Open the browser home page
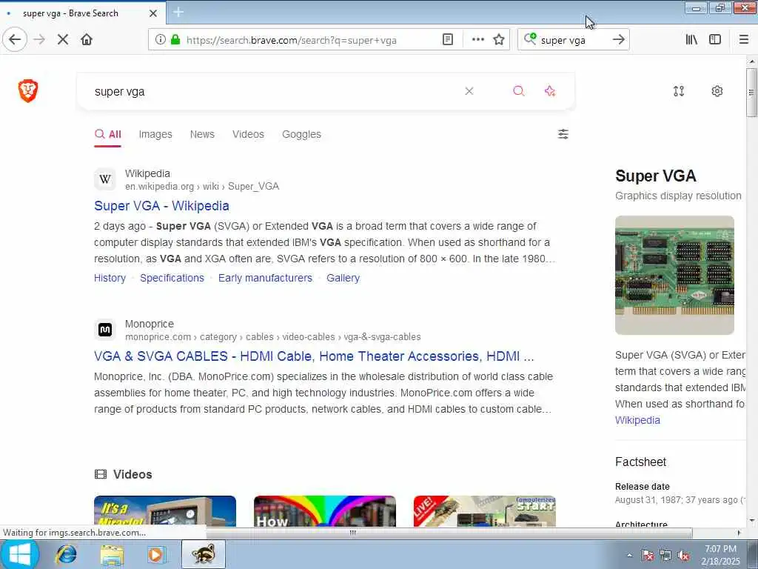758x569 pixels. [x=87, y=39]
